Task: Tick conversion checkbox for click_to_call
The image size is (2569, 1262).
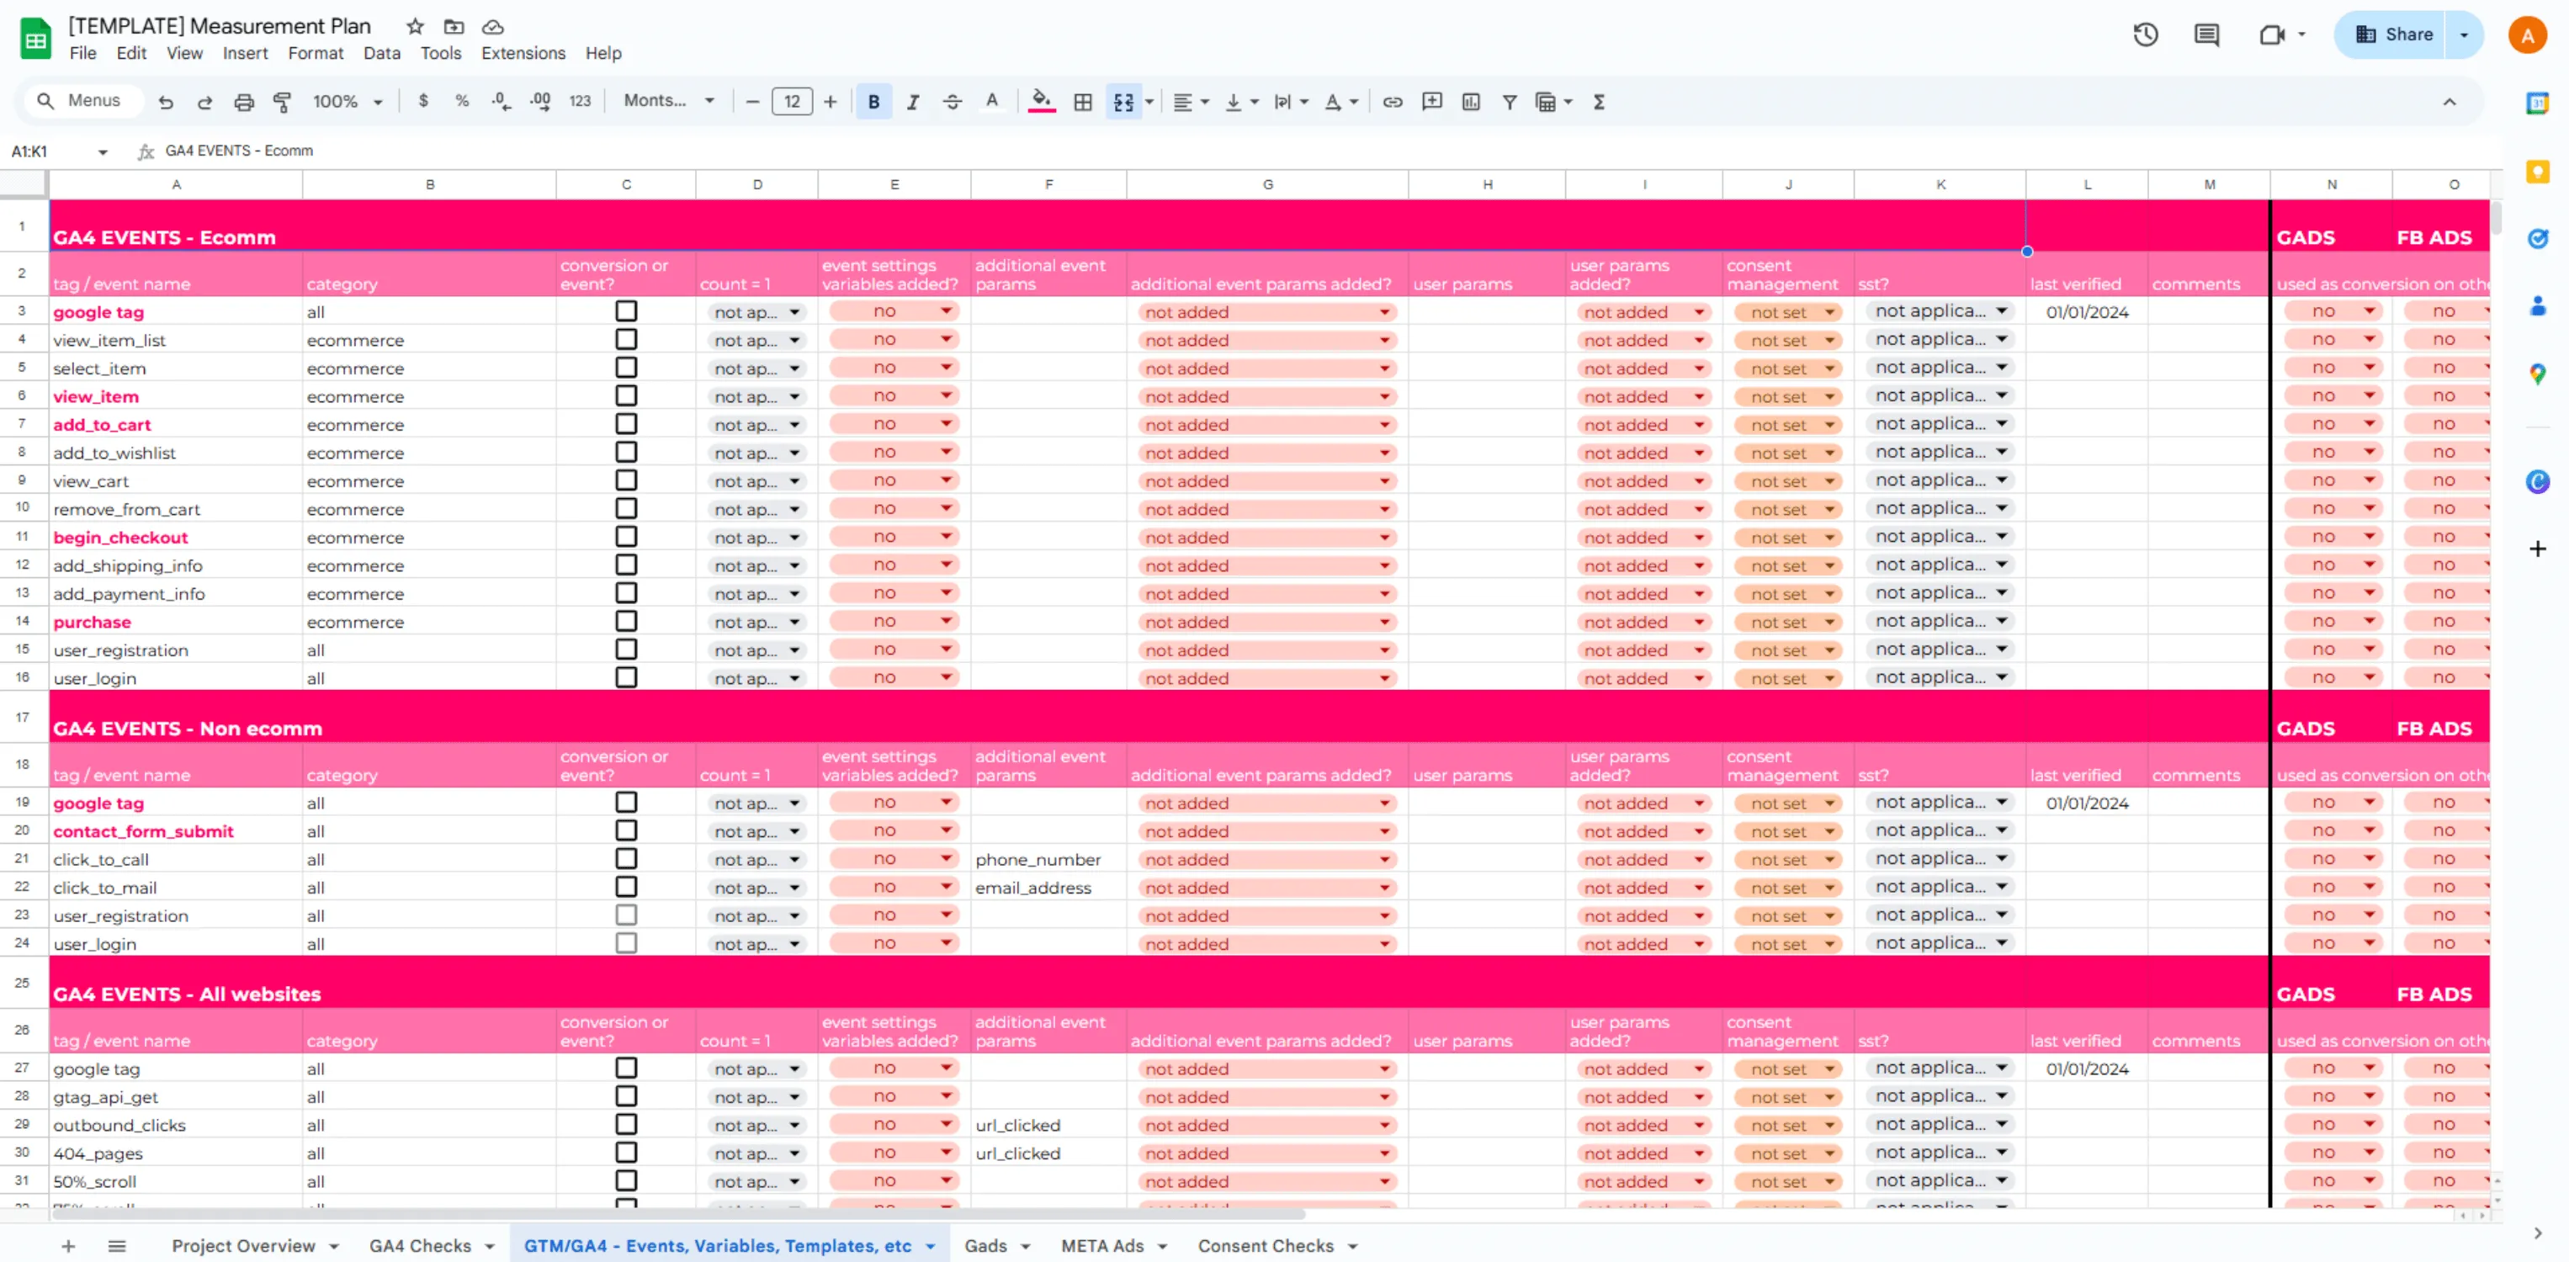Action: point(626,859)
